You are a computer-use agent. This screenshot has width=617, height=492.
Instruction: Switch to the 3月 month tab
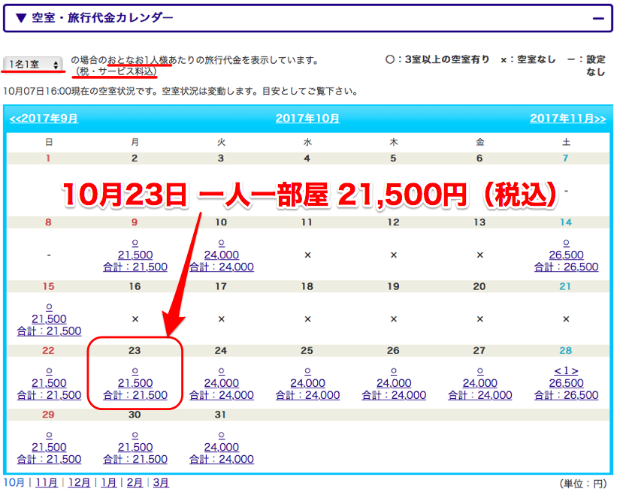click(161, 482)
